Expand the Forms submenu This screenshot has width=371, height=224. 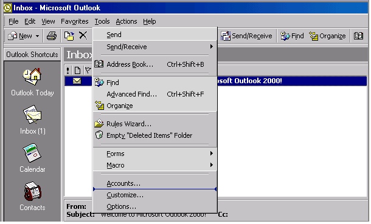[x=155, y=154]
